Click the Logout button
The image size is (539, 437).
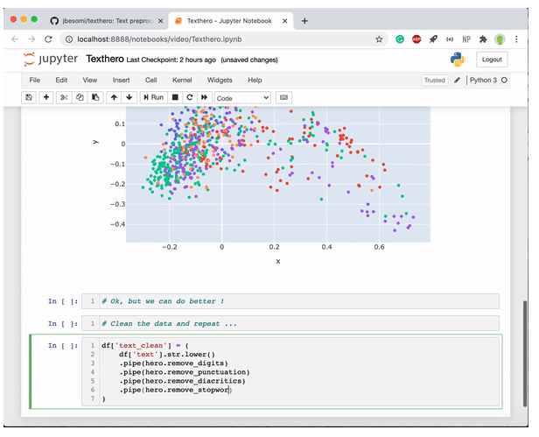pos(492,60)
